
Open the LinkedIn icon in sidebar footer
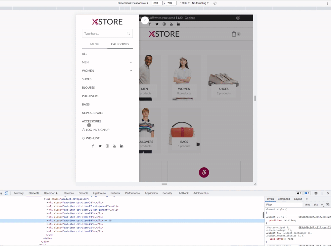(x=121, y=146)
